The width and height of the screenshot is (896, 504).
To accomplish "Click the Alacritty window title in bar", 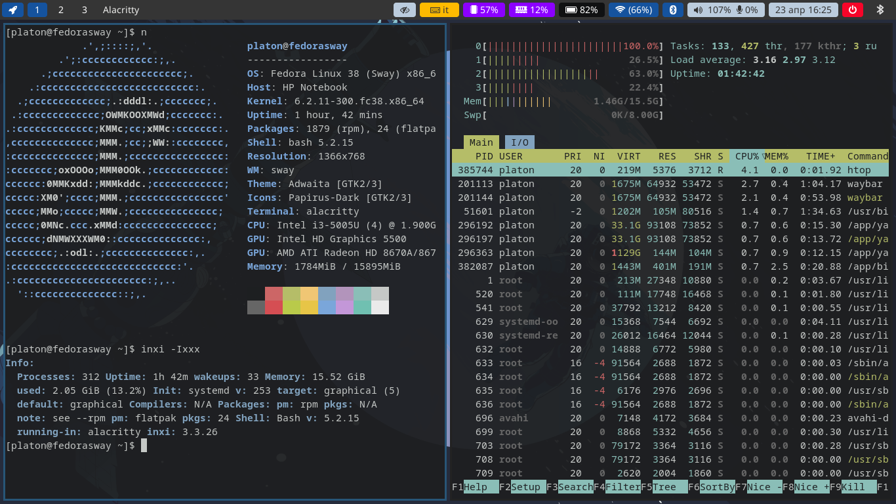I will (x=121, y=10).
